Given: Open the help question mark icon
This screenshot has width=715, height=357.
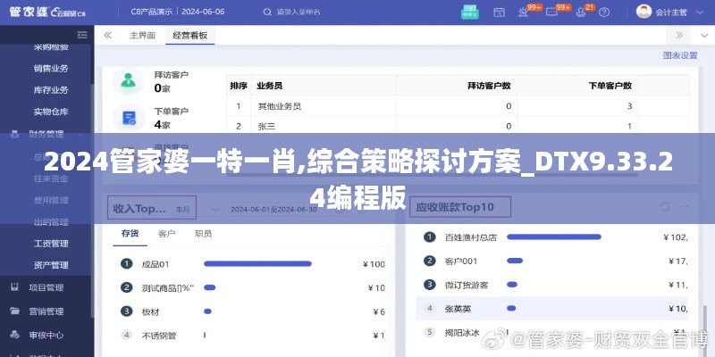Looking at the screenshot, I should pyautogui.click(x=604, y=12).
